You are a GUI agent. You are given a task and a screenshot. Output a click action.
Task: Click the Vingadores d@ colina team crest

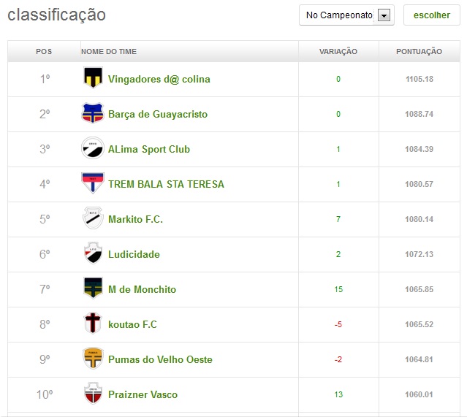point(93,79)
